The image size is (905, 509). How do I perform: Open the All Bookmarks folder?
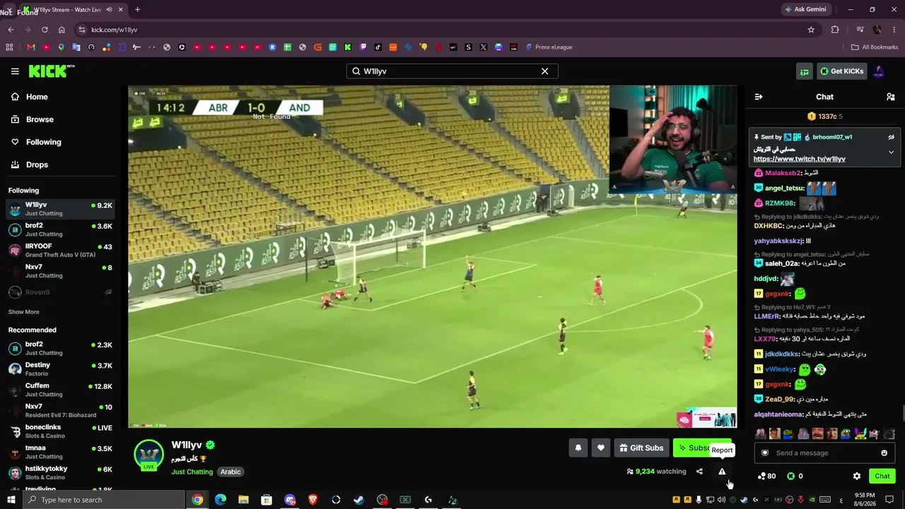click(x=875, y=47)
